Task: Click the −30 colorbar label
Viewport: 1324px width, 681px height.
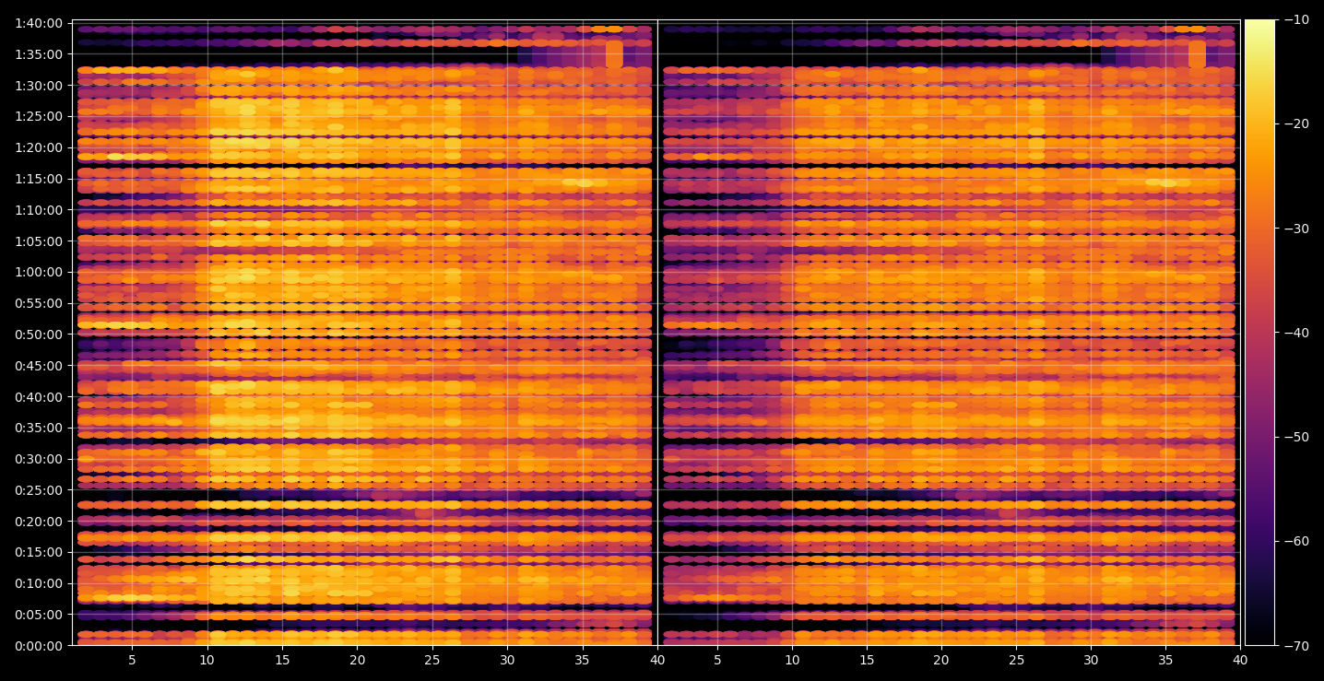Action: click(1295, 228)
